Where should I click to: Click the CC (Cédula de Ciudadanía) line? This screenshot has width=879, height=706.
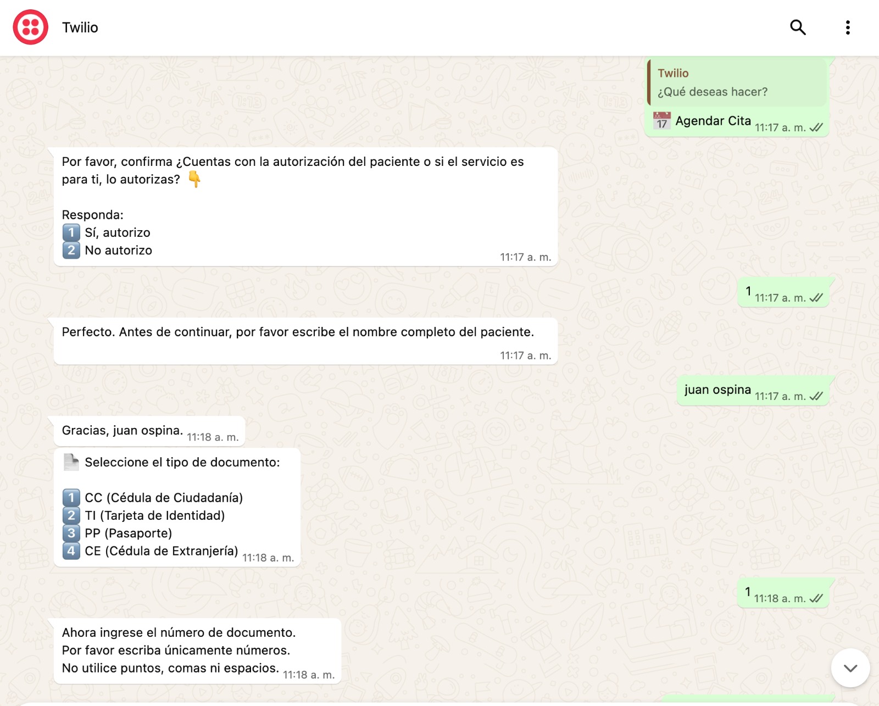[164, 498]
